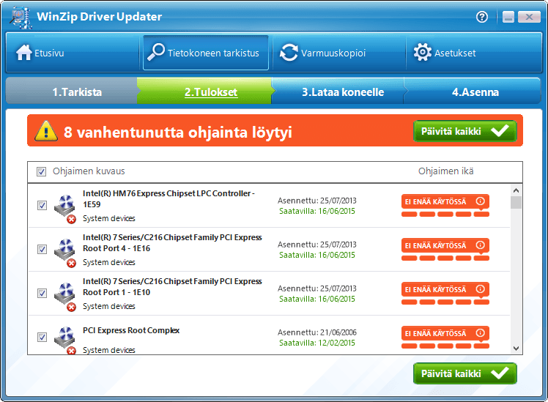This screenshot has width=548, height=402.
Task: Click info icon on first EI ENÄÄ KÄYTÖSSÄ badge
Action: point(480,201)
